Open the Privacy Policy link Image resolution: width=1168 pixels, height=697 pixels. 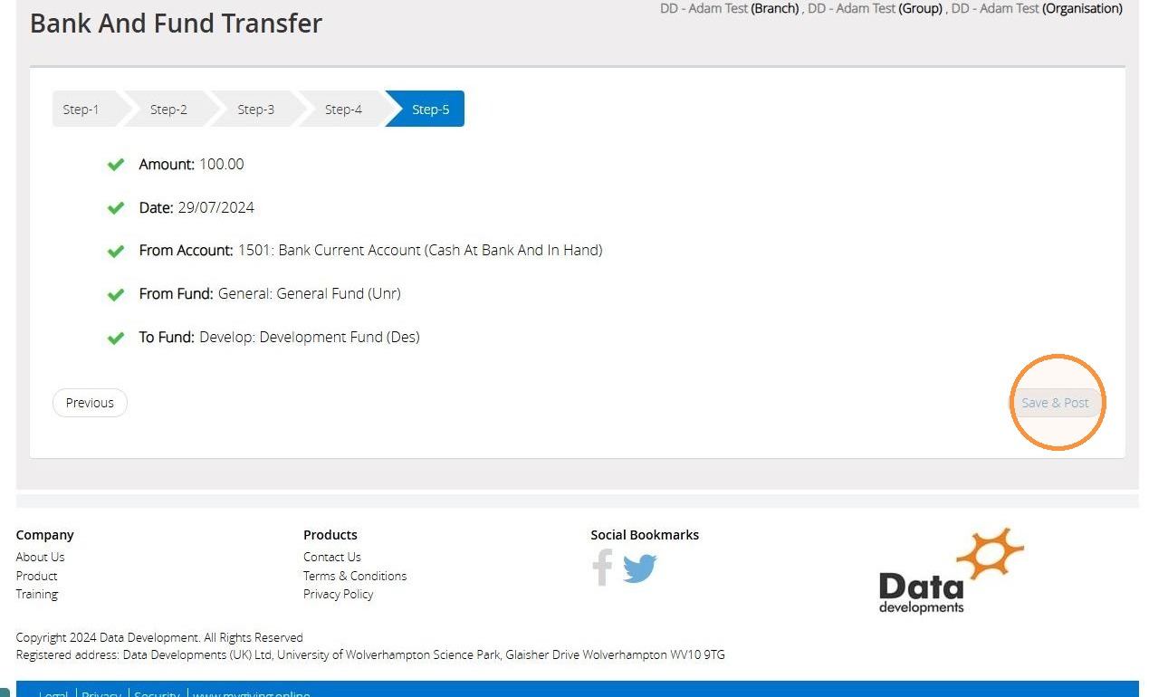(339, 594)
